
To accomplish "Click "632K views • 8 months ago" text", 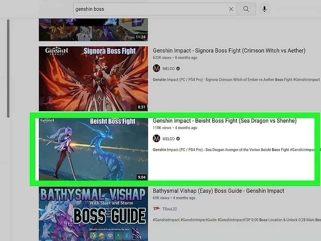I will (175, 57).
